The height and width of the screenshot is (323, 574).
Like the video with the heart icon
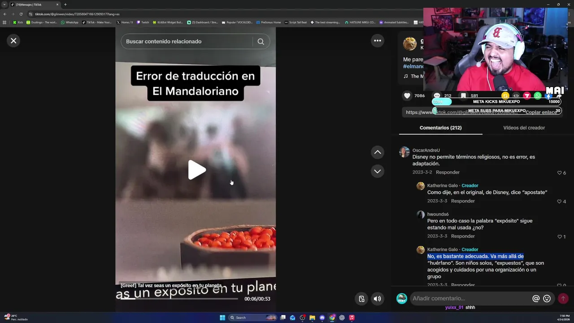[x=407, y=96]
